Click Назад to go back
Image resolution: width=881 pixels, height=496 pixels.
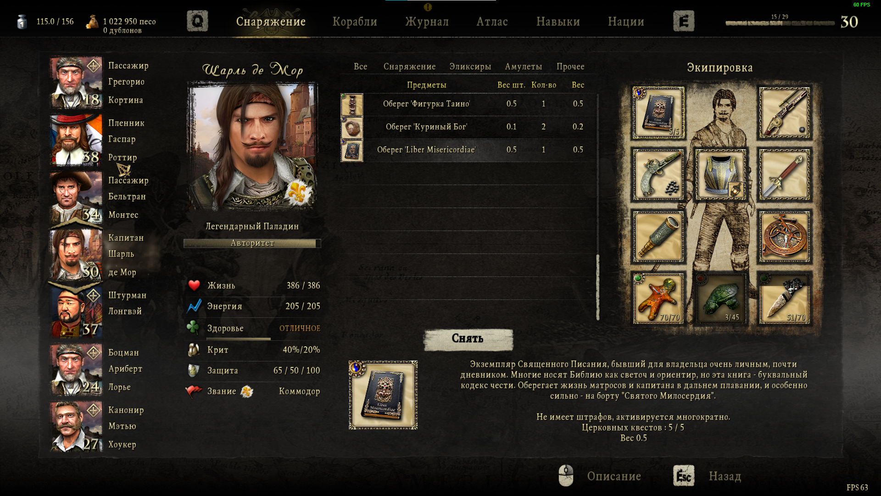pos(725,476)
